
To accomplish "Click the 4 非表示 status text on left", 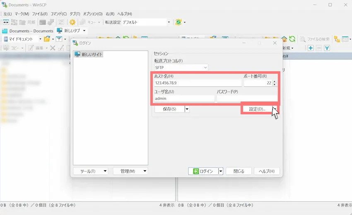I will click(x=167, y=205).
